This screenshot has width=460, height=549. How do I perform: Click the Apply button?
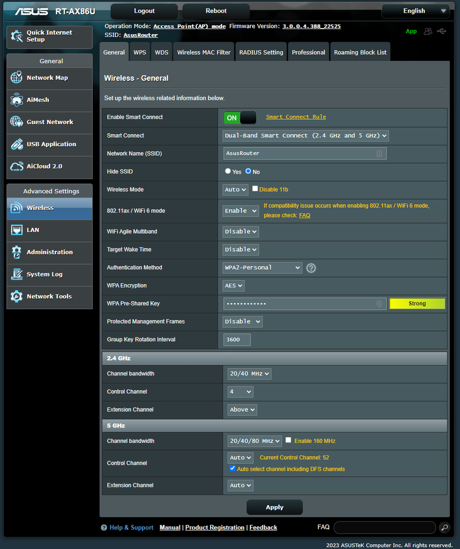[274, 507]
